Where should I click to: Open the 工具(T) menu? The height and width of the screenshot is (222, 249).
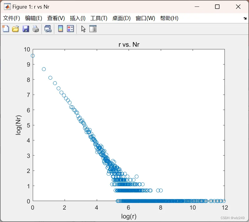pyautogui.click(x=99, y=18)
